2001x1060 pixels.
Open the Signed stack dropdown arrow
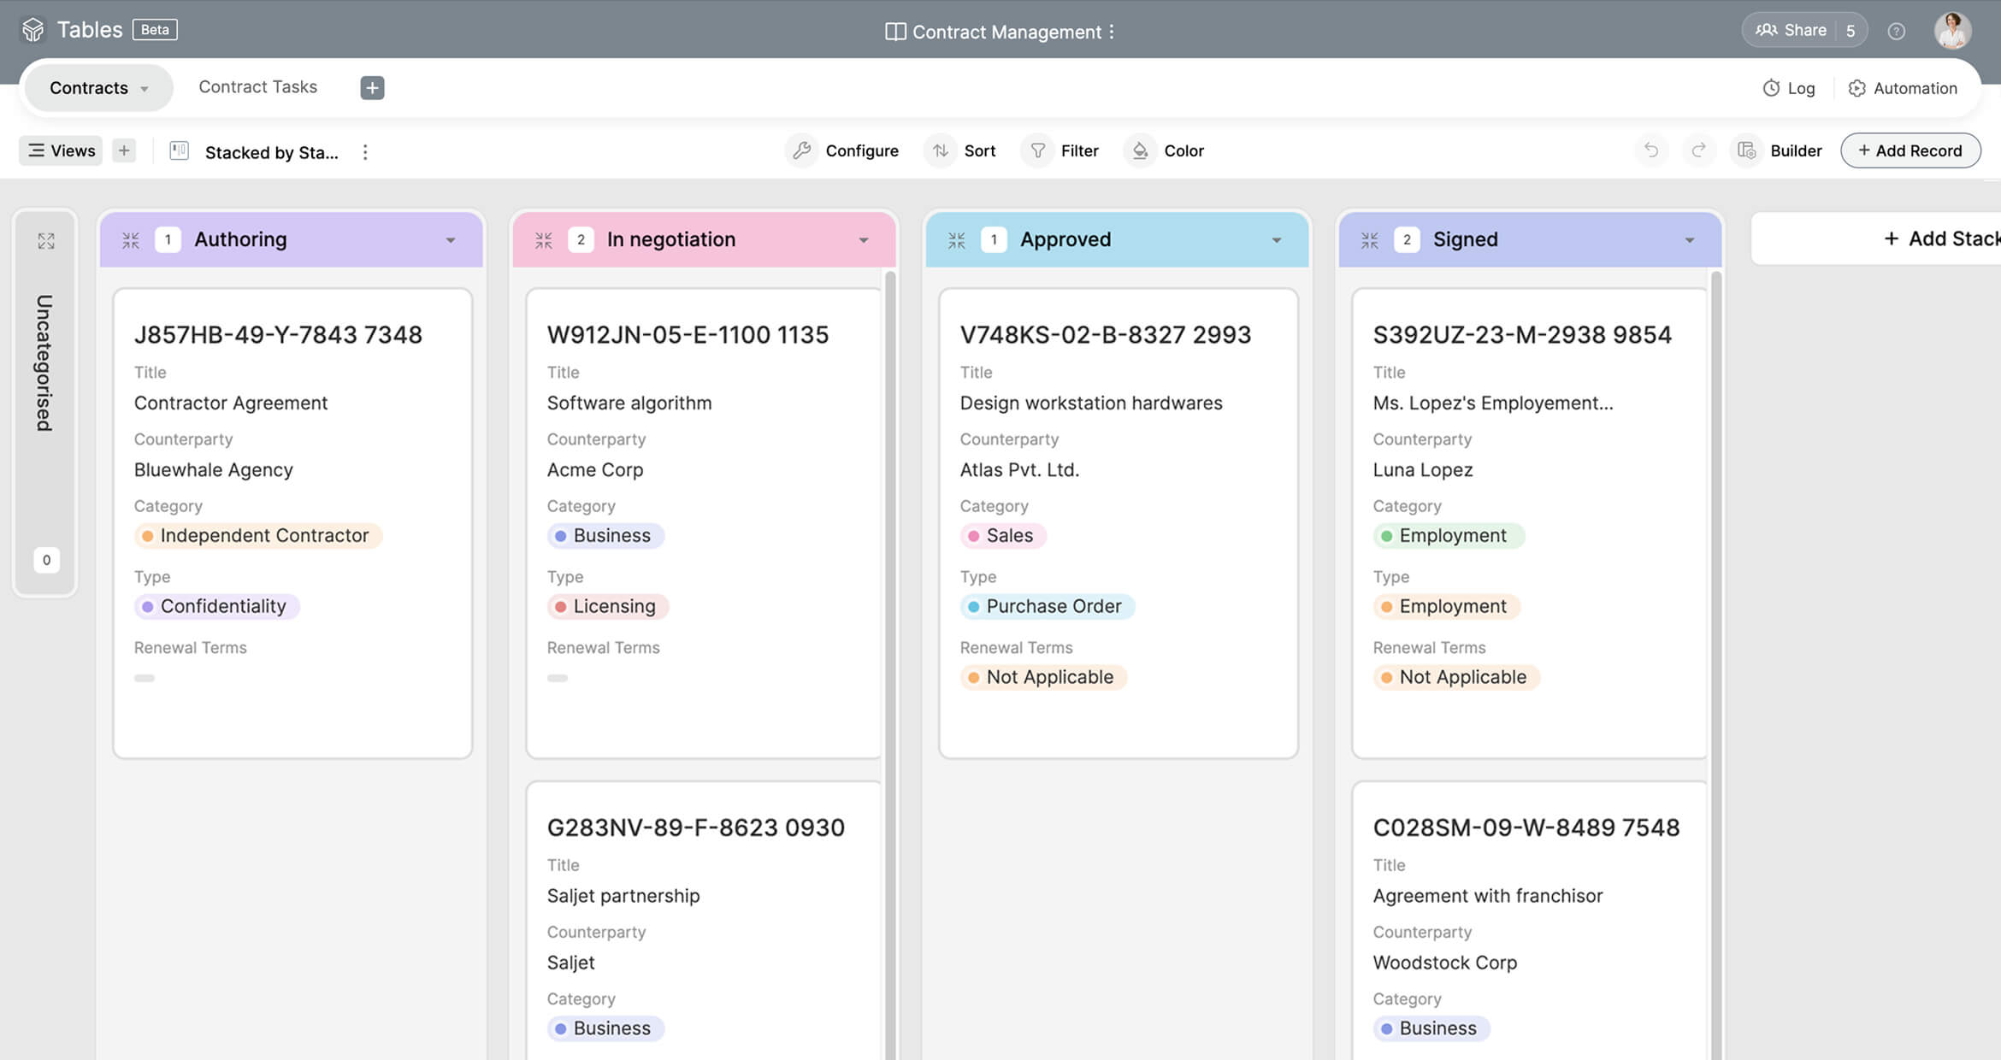click(1690, 240)
